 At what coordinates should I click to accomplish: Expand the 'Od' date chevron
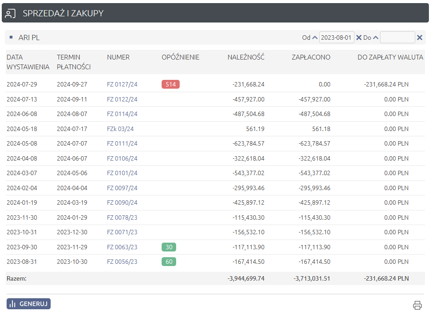[x=315, y=37]
